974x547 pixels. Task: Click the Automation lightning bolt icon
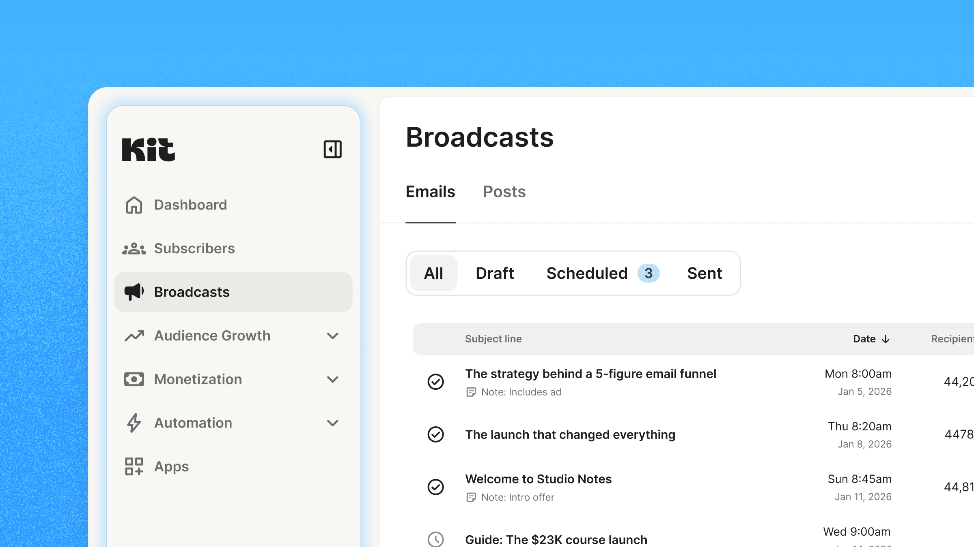point(134,423)
